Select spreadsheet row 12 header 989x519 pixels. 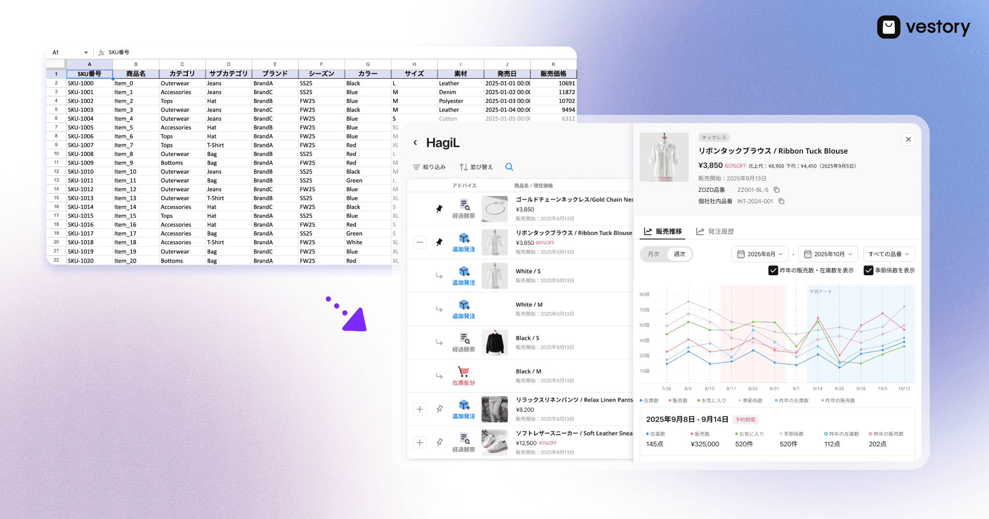click(x=56, y=171)
